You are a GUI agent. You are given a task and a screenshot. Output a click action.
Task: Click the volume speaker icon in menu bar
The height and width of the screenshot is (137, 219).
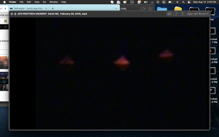click(x=146, y=2)
